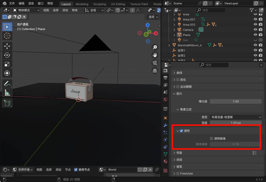Select the Move tool in toolbar

tap(7, 46)
